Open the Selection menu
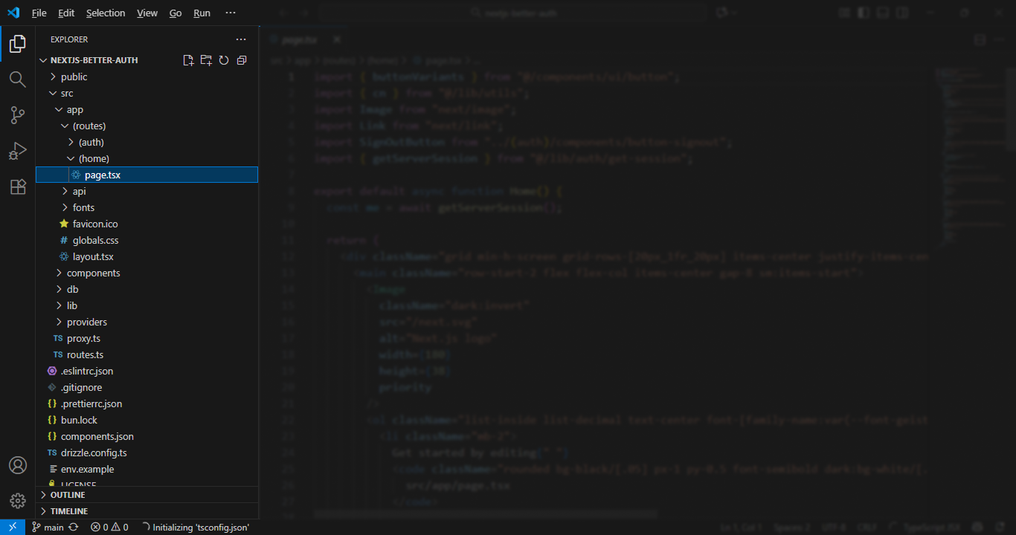 tap(106, 13)
